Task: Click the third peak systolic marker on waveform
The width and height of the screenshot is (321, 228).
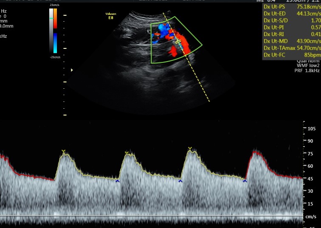Action: coord(190,149)
